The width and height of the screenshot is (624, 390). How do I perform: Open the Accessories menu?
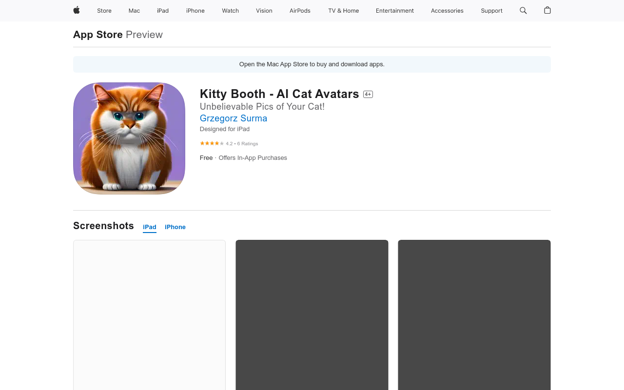coord(447,11)
